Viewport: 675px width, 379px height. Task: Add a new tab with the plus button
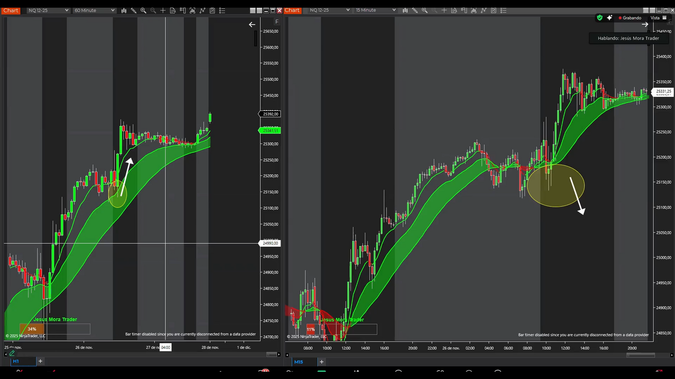40,361
